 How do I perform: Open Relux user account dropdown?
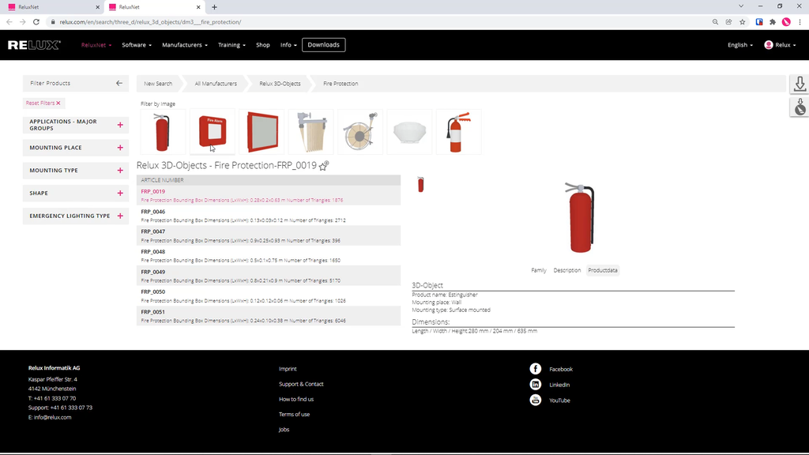780,45
